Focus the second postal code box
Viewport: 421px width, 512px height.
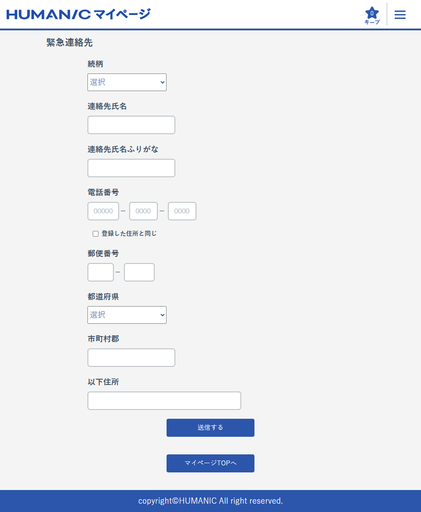pyautogui.click(x=139, y=272)
